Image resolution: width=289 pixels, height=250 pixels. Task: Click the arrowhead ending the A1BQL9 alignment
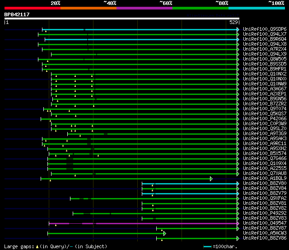tap(211, 179)
